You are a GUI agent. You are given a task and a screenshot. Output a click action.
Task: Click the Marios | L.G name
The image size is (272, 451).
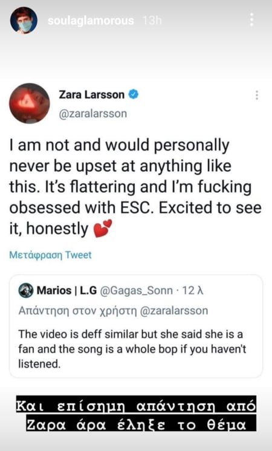point(66,291)
